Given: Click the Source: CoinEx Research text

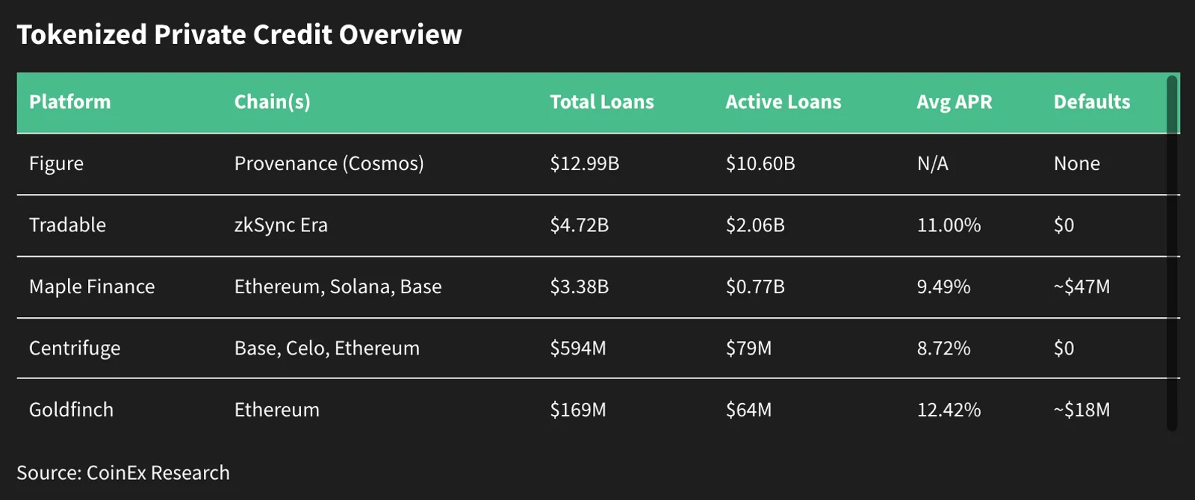Looking at the screenshot, I should coord(123,473).
